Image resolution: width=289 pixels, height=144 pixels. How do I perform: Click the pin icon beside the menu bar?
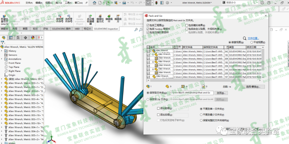point(87,3)
